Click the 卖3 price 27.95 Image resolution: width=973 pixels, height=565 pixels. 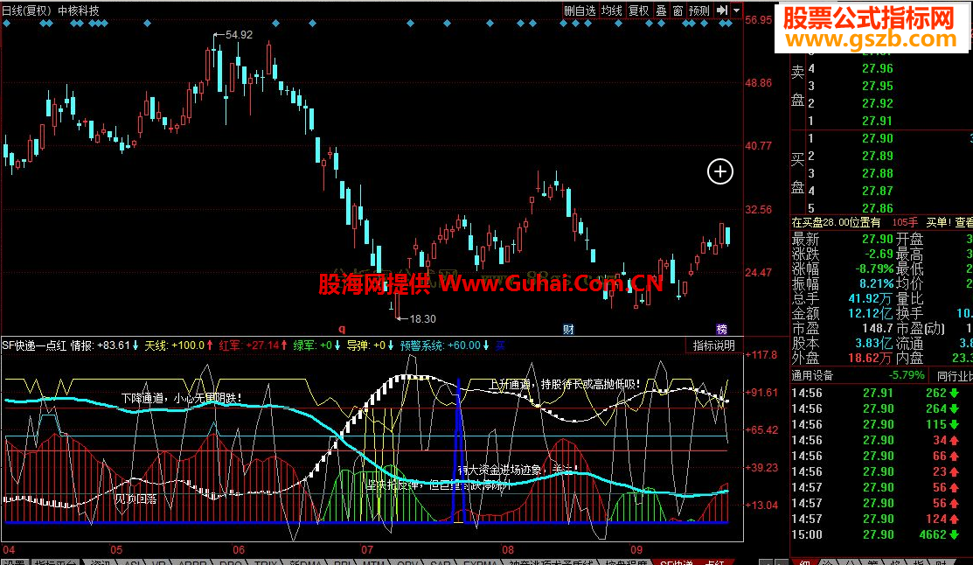(x=878, y=86)
